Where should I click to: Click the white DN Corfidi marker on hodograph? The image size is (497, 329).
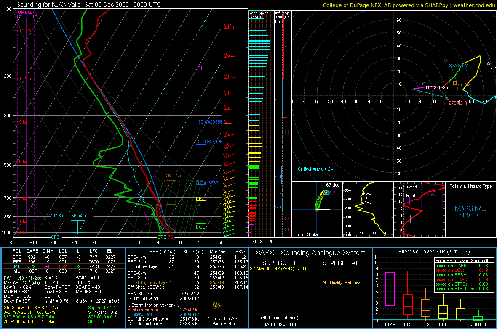[489, 64]
